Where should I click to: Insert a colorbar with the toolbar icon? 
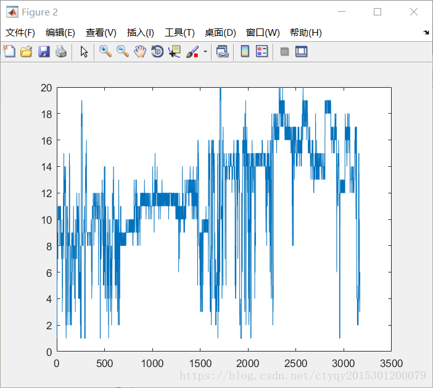[245, 51]
